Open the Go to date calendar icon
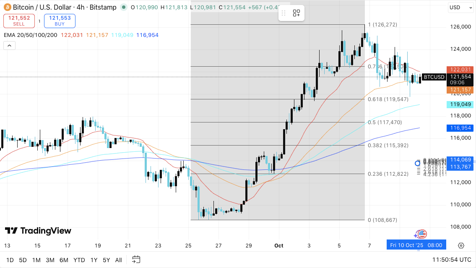The width and height of the screenshot is (476, 268). click(x=136, y=260)
